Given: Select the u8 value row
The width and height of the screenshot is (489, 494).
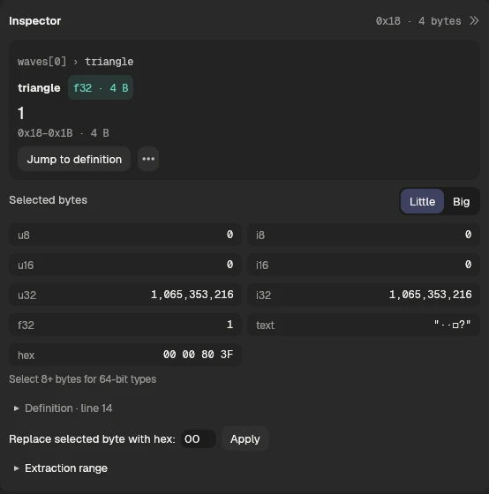Looking at the screenshot, I should pyautogui.click(x=125, y=235).
